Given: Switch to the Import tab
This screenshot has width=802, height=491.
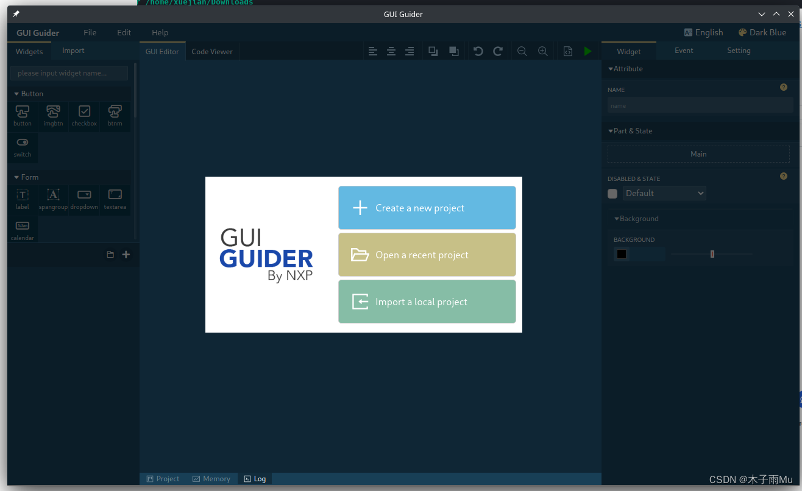Looking at the screenshot, I should [x=73, y=51].
